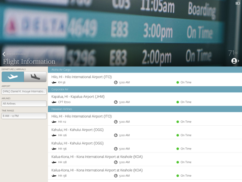Select flight number HA 138
242x182 pixels.
tap(62, 176)
